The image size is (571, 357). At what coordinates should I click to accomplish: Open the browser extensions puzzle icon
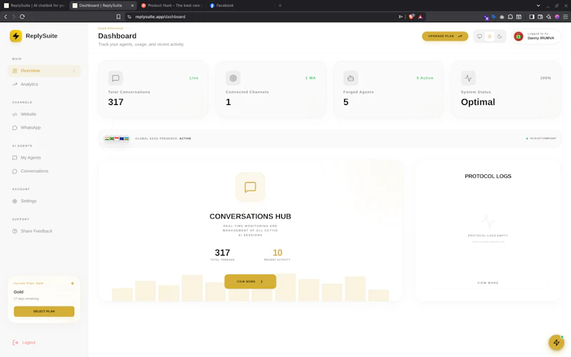tap(510, 16)
